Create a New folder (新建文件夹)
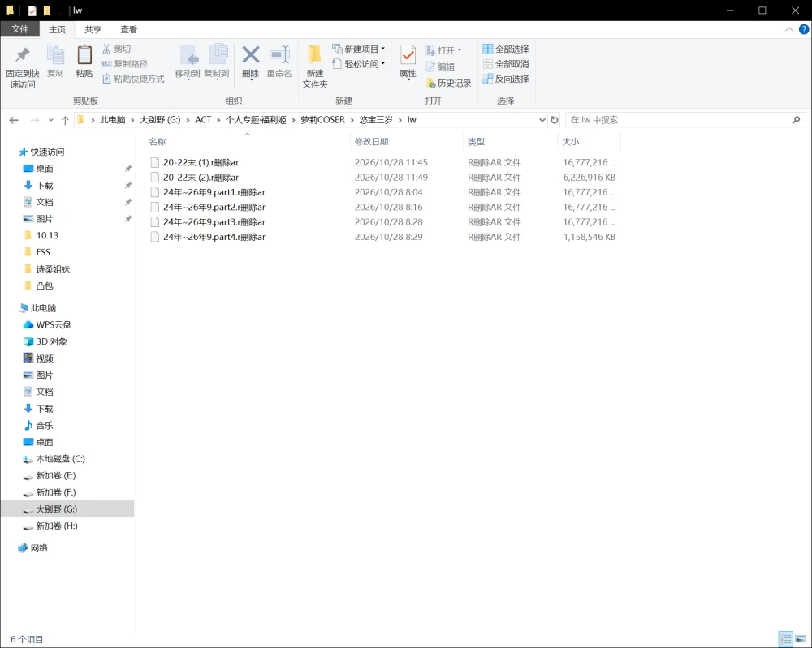 315,67
